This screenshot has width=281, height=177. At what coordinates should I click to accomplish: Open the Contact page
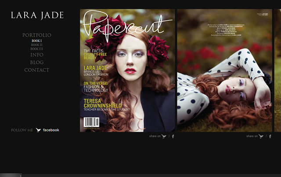(x=37, y=70)
